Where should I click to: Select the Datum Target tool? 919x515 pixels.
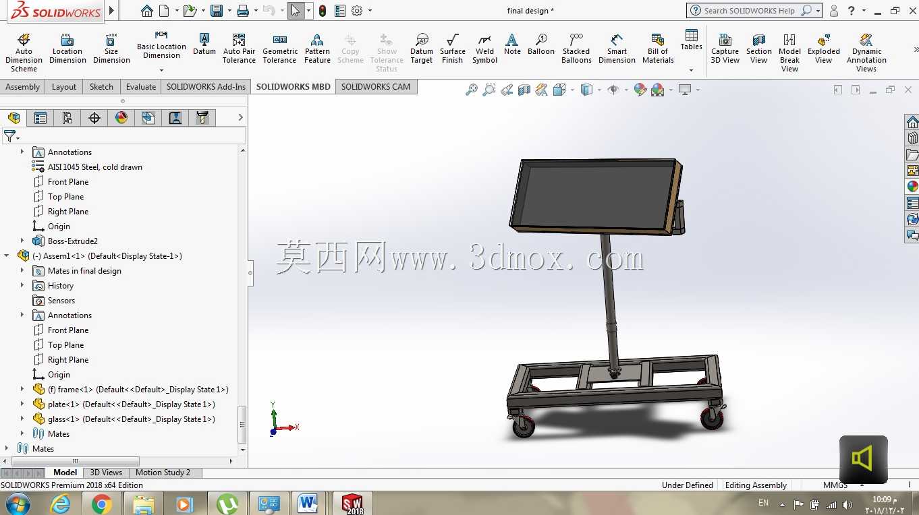(x=422, y=49)
